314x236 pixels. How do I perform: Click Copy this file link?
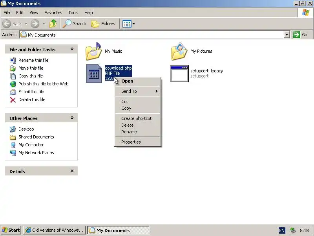(31, 76)
